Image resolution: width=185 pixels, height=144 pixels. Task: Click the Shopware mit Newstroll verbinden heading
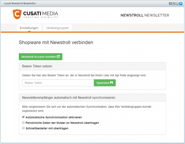point(56,42)
